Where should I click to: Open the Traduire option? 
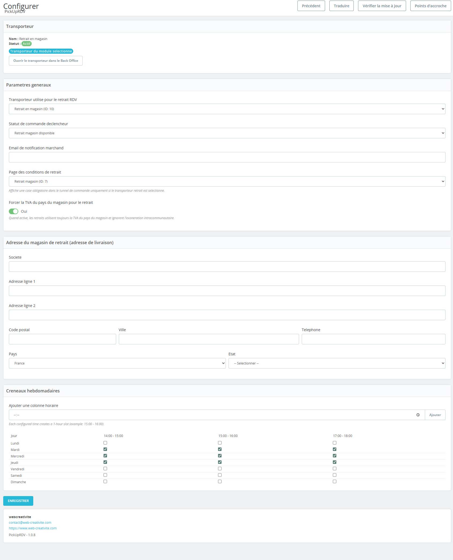[341, 6]
